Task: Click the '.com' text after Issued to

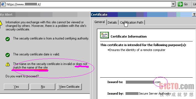Action: pyautogui.click(x=158, y=82)
